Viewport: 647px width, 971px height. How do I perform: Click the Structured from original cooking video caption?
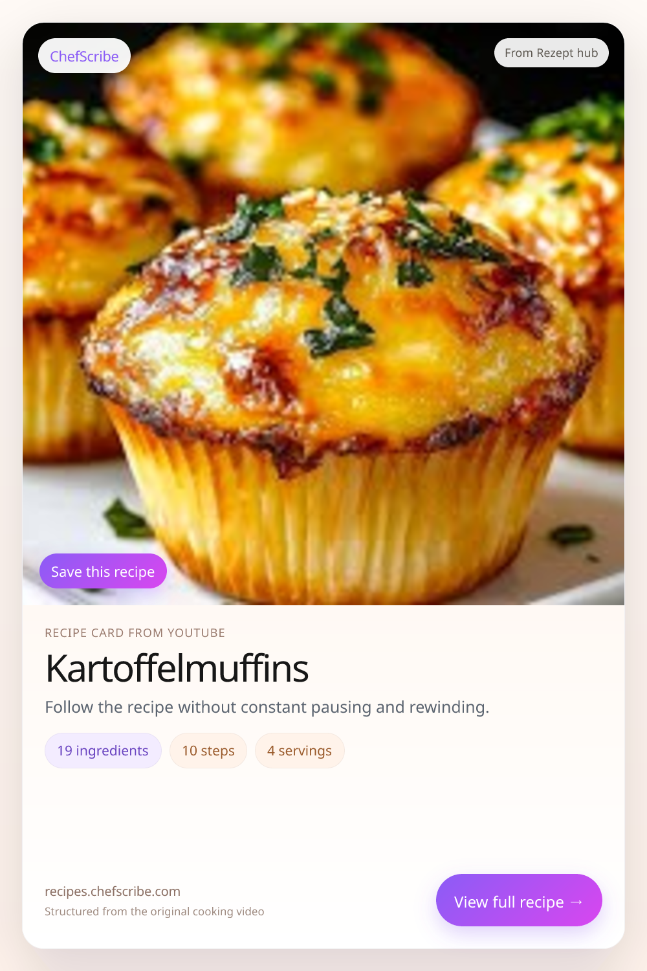click(154, 911)
